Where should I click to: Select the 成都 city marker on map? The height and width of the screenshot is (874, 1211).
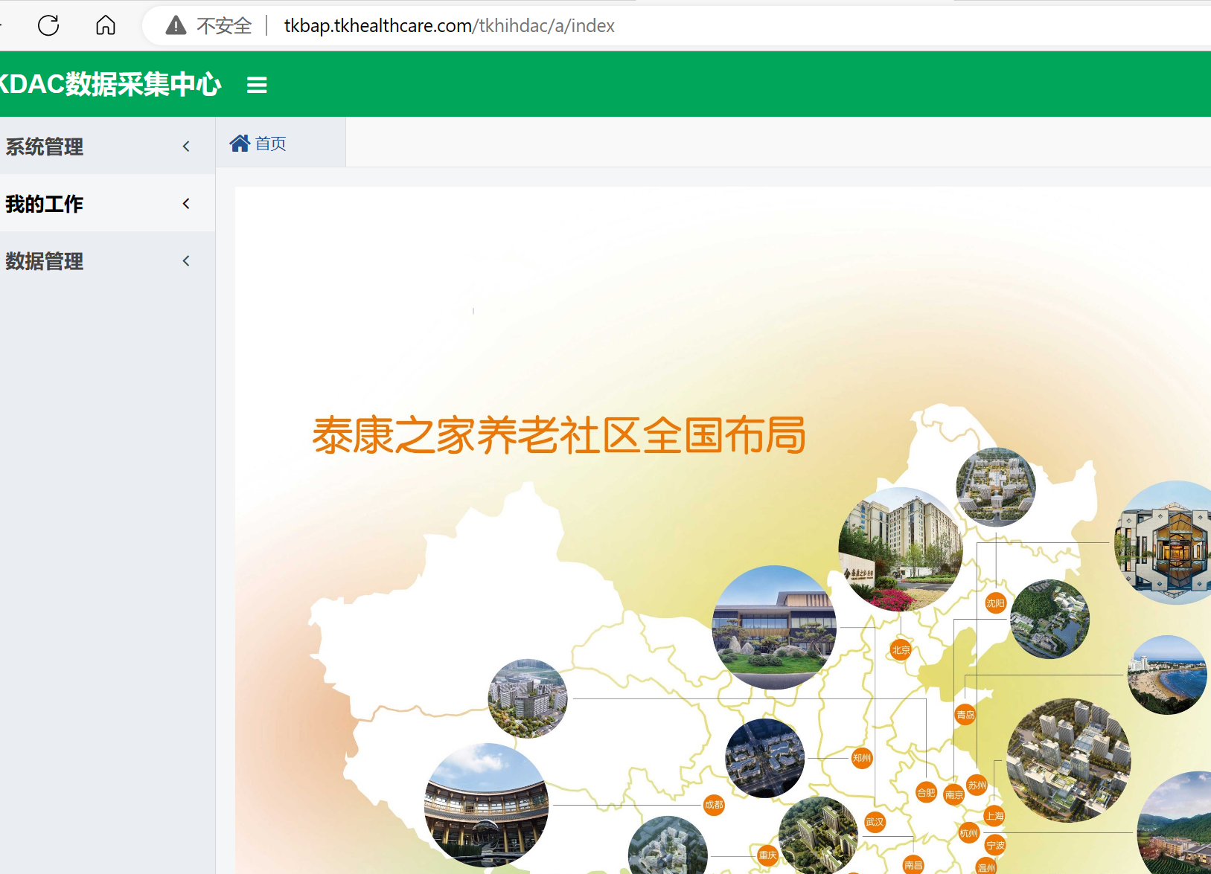(714, 804)
